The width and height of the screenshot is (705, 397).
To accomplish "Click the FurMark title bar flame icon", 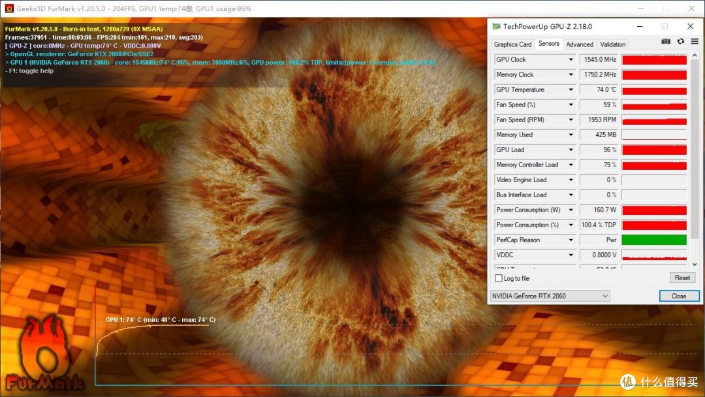I will click(9, 8).
